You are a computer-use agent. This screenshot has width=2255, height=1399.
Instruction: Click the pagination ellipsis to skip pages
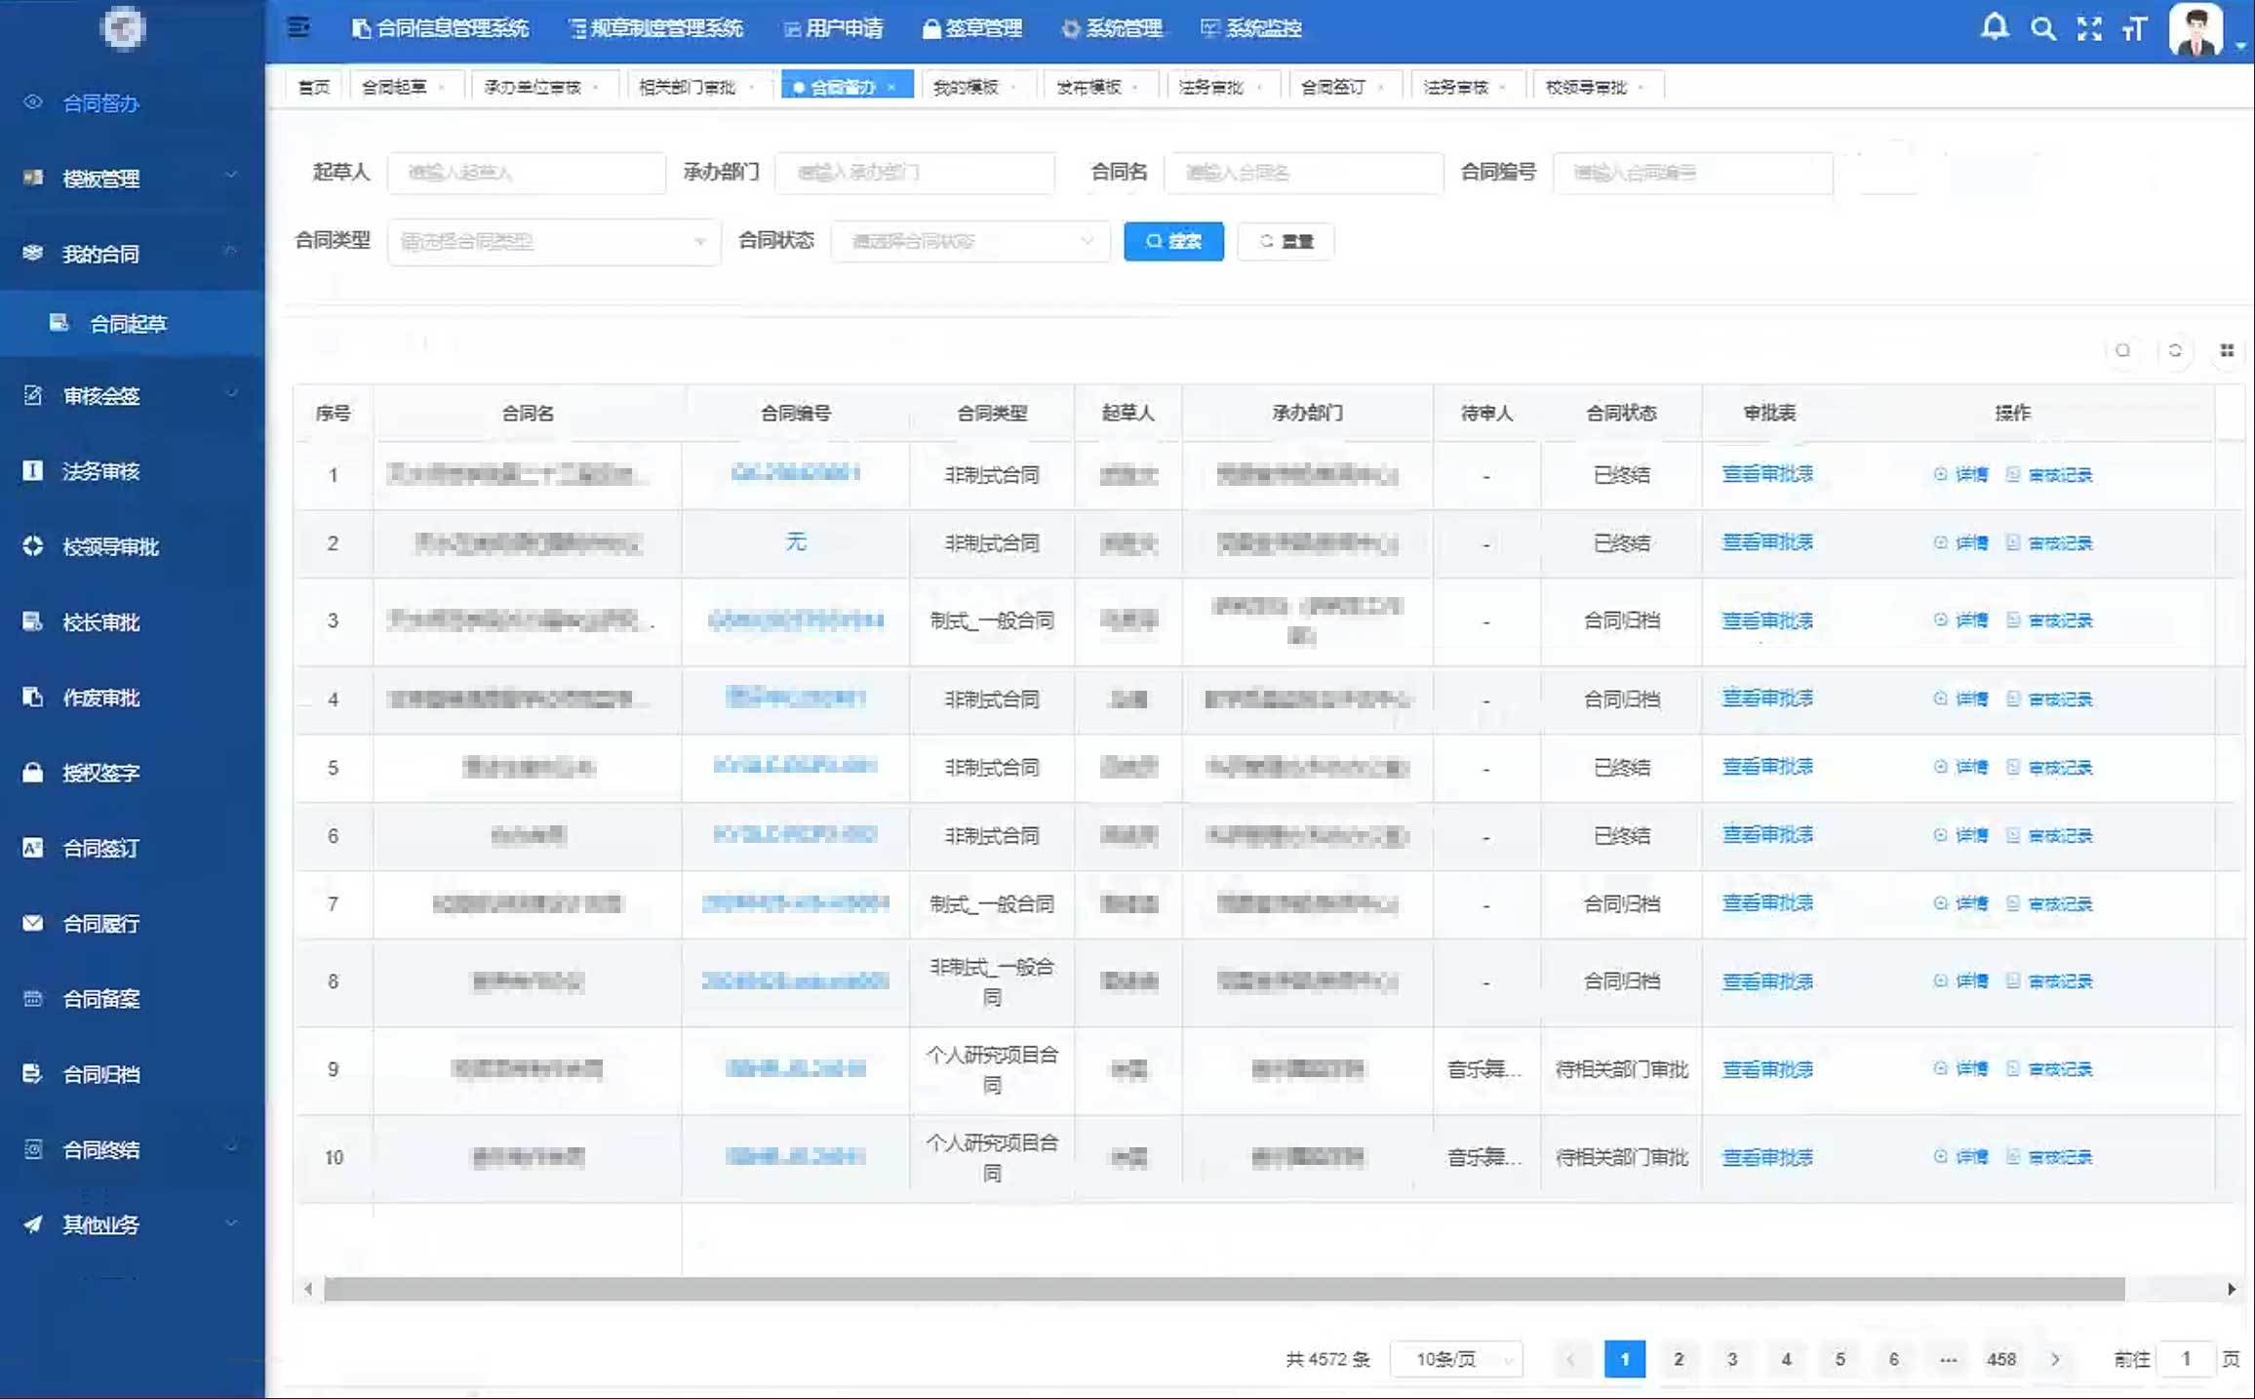click(x=1948, y=1359)
